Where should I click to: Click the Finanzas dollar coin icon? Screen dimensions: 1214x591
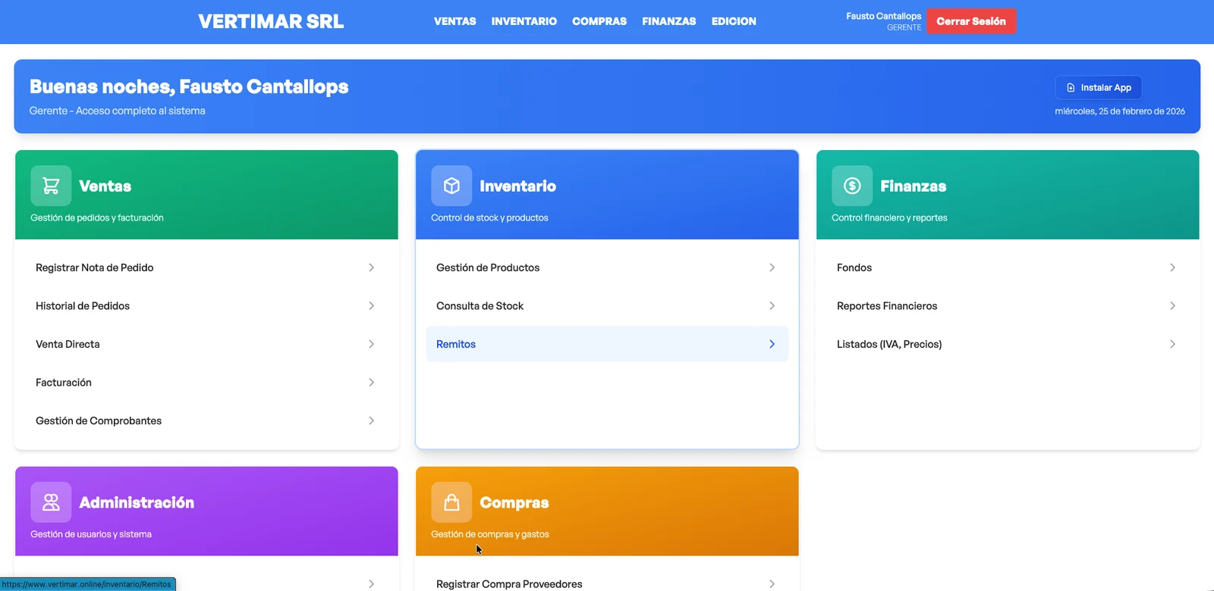coord(852,186)
